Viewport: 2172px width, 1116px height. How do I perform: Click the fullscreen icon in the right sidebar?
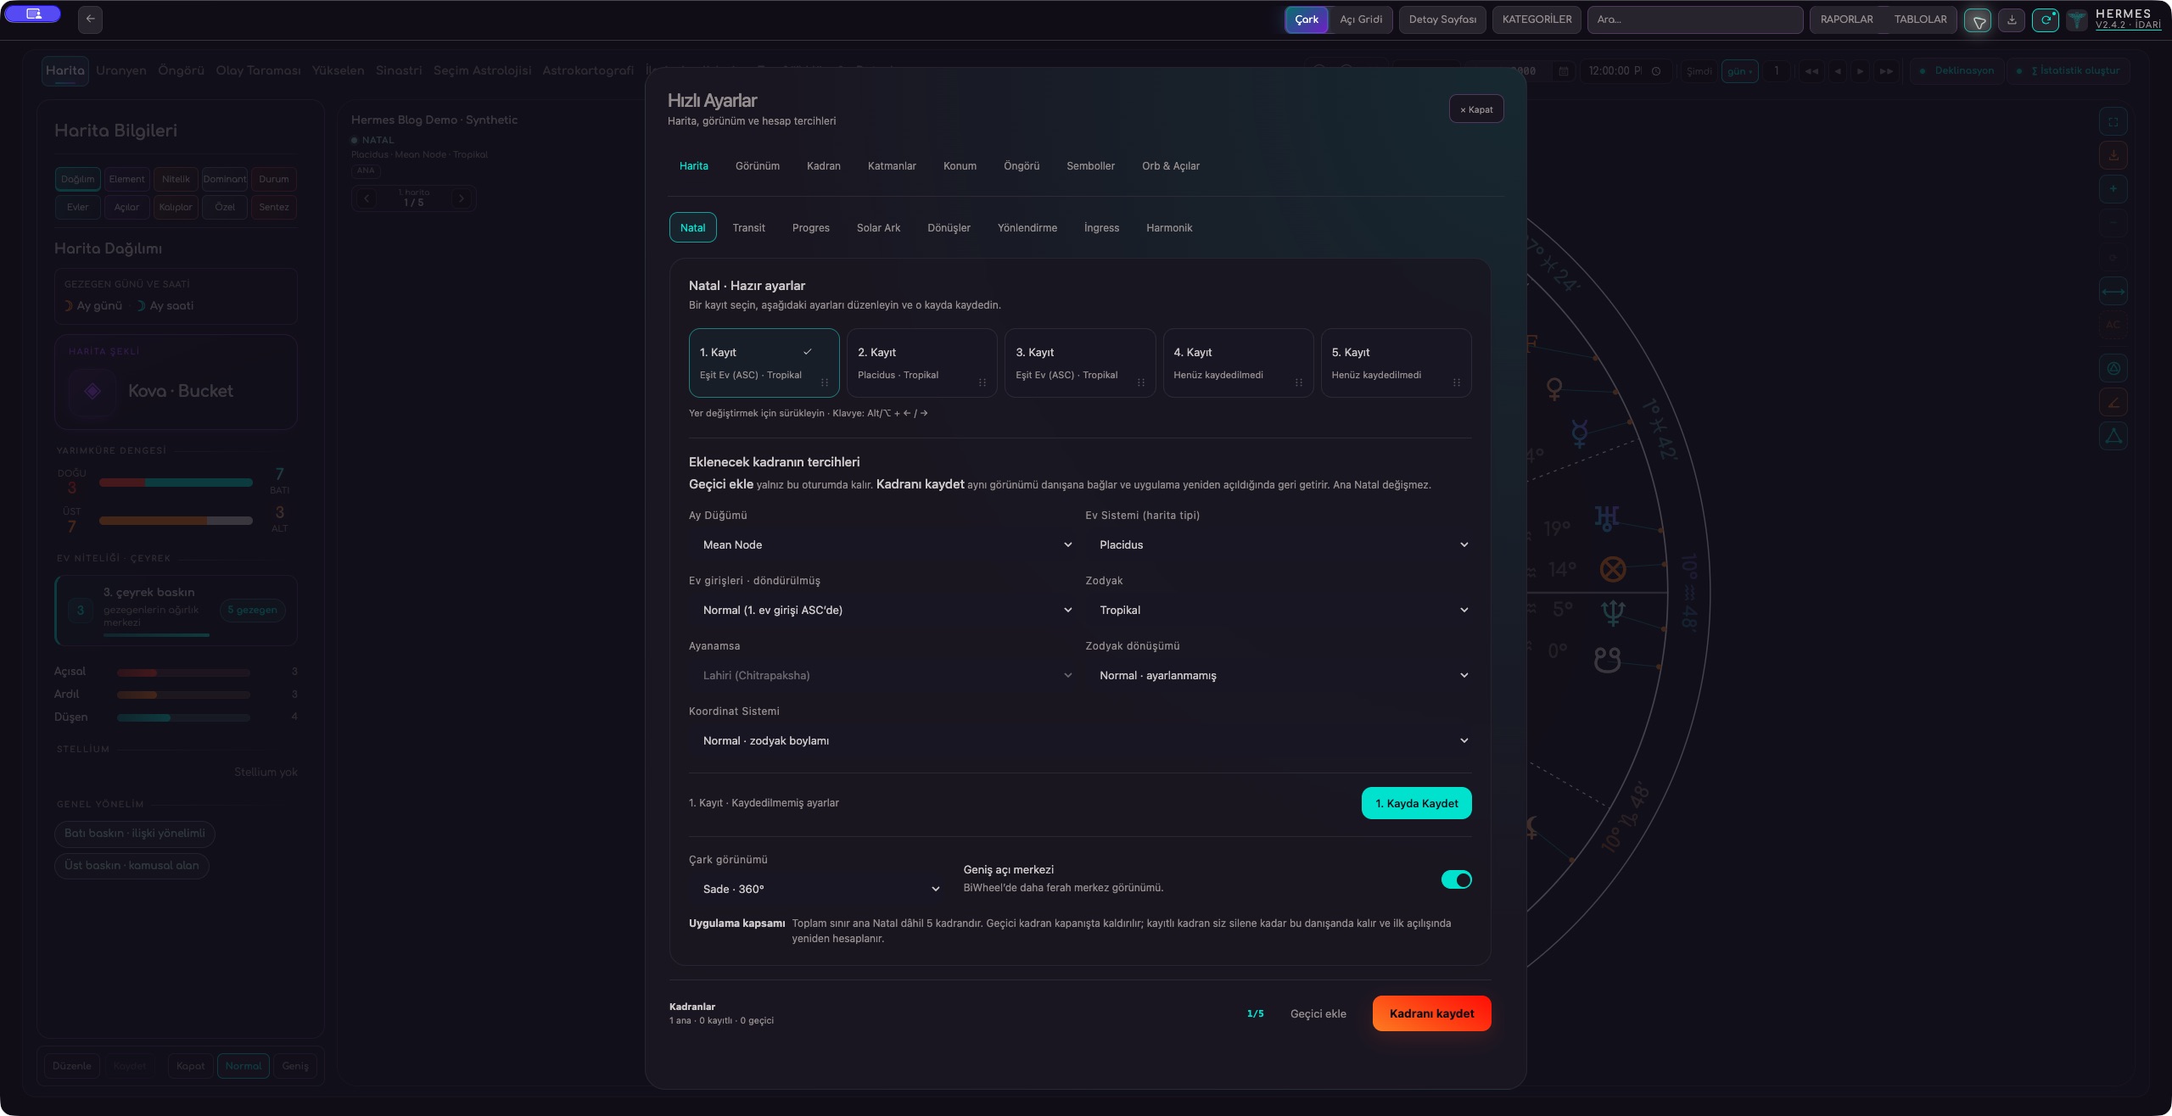point(2113,121)
